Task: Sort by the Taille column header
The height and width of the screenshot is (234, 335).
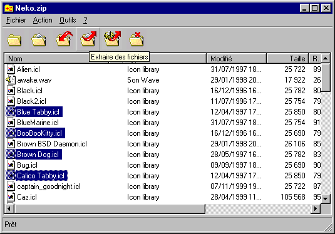Action: (x=287, y=58)
